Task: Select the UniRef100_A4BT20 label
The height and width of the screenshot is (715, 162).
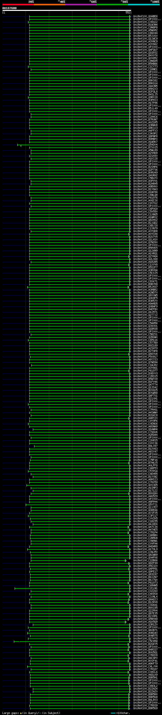Action: pyautogui.click(x=145, y=418)
